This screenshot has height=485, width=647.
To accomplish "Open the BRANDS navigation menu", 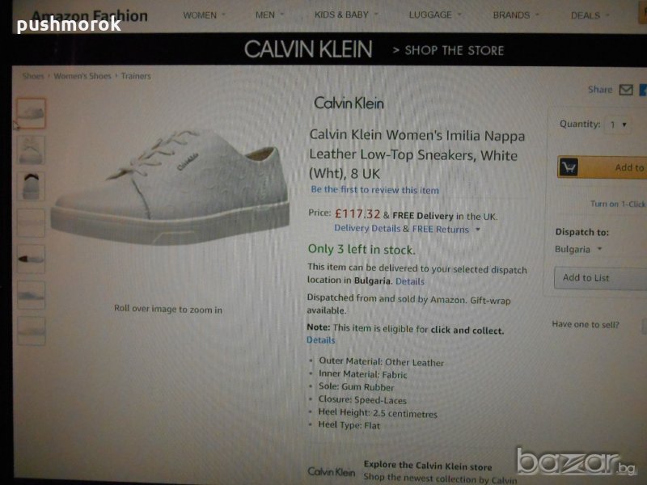I will (516, 15).
